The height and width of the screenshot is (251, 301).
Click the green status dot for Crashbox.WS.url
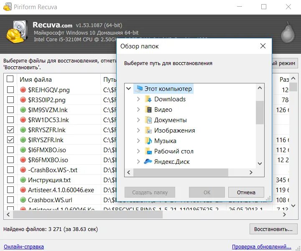pos(23,200)
